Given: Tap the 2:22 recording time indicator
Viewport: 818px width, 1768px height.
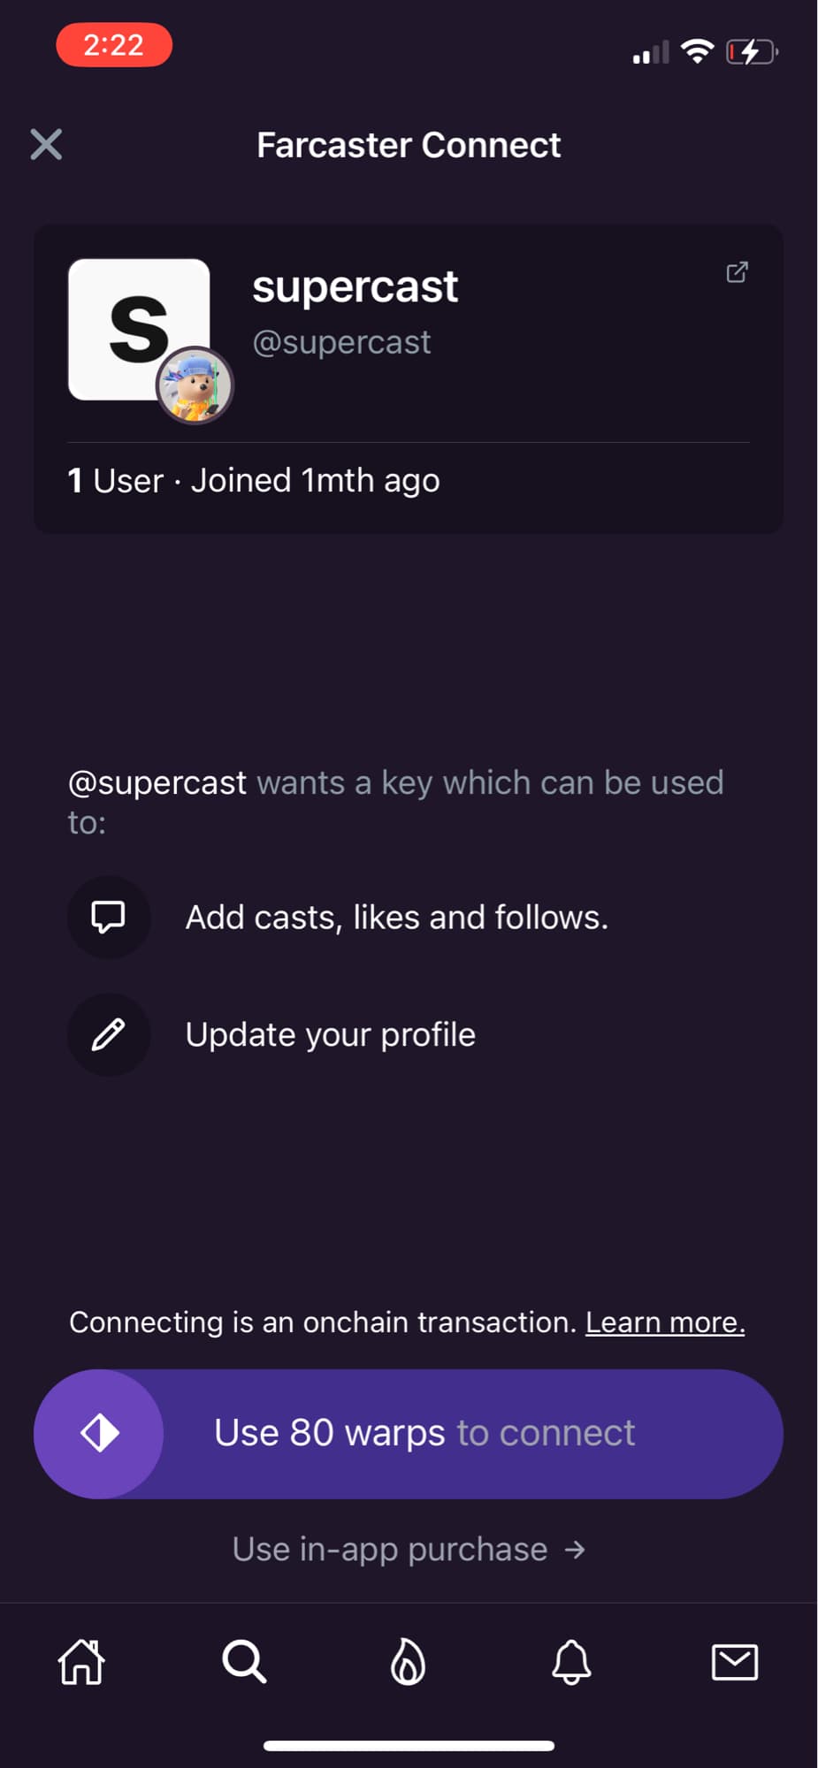Looking at the screenshot, I should coord(114,45).
